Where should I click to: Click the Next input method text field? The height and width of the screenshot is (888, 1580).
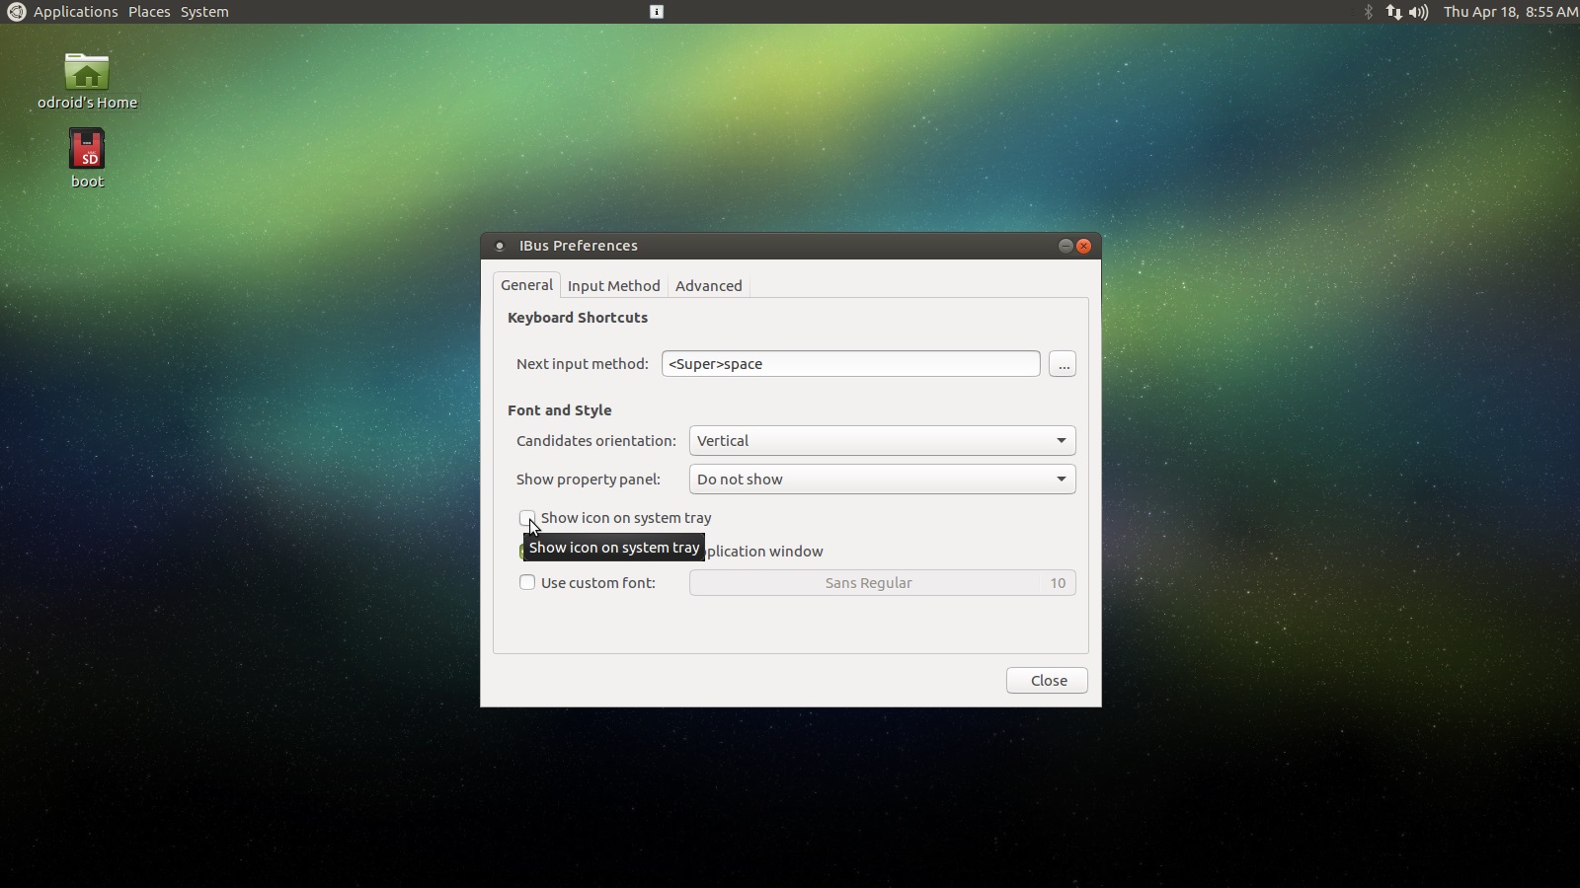click(851, 364)
